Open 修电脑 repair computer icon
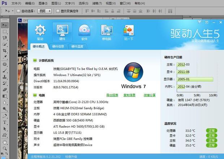Image resolution: width=224 pixels, height=159 pixels. (x=107, y=32)
